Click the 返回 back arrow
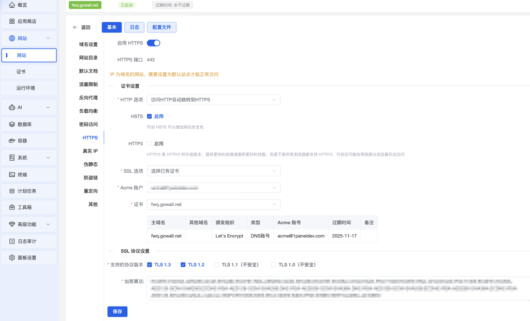 (75, 27)
